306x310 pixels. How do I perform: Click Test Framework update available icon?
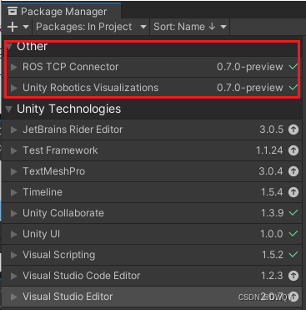pyautogui.click(x=293, y=150)
